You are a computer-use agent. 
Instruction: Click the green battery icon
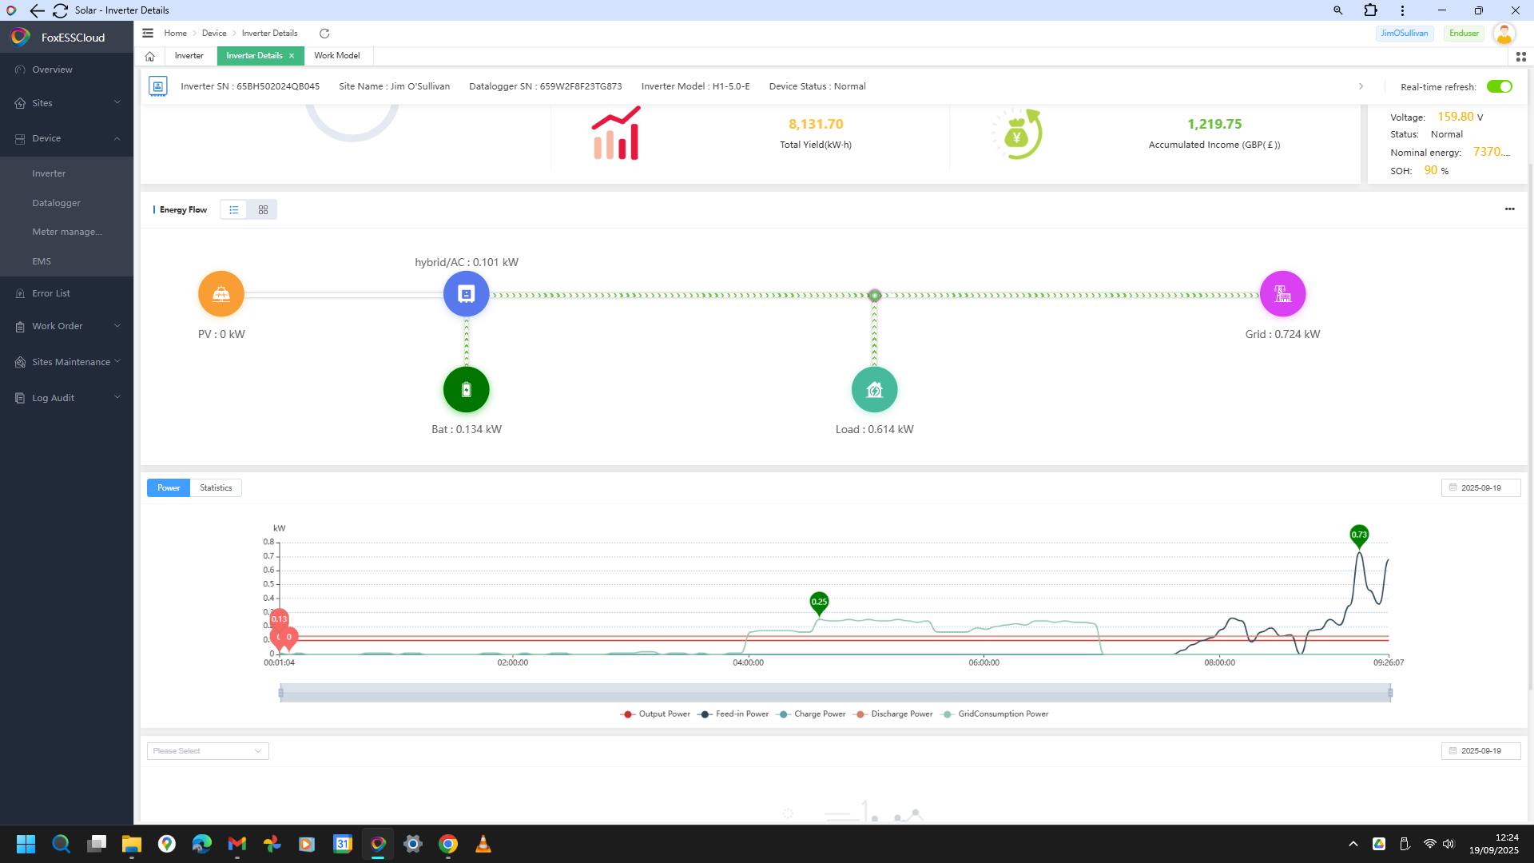(x=467, y=390)
